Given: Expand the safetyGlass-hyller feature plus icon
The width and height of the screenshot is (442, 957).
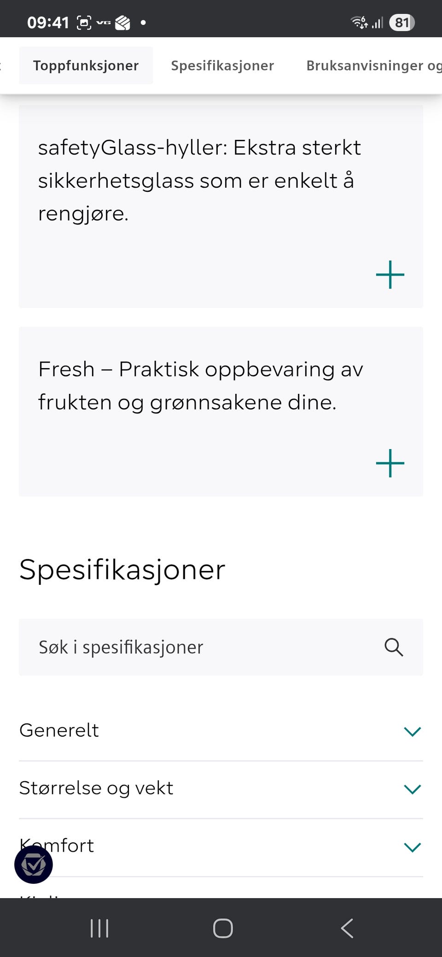Looking at the screenshot, I should [x=390, y=275].
